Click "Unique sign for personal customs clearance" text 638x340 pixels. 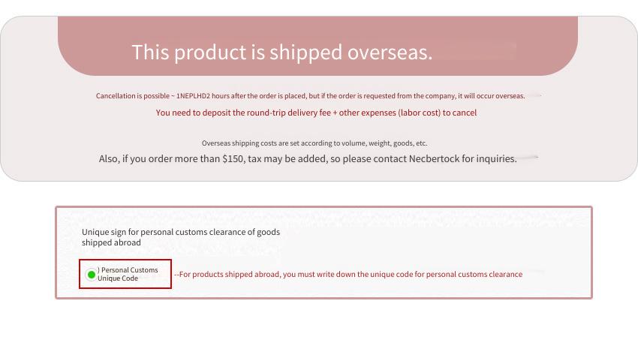[181, 232]
